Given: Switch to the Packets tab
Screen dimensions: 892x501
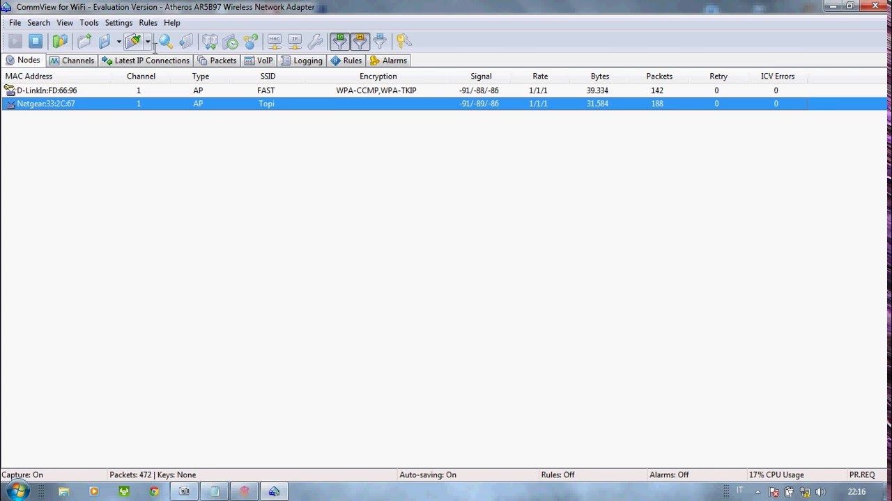Looking at the screenshot, I should 217,61.
